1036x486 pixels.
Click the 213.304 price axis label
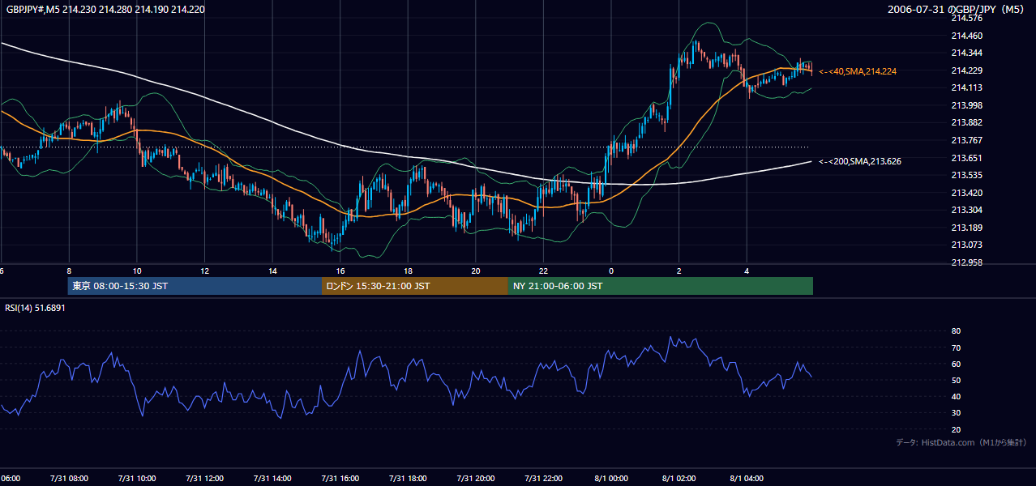click(966, 210)
